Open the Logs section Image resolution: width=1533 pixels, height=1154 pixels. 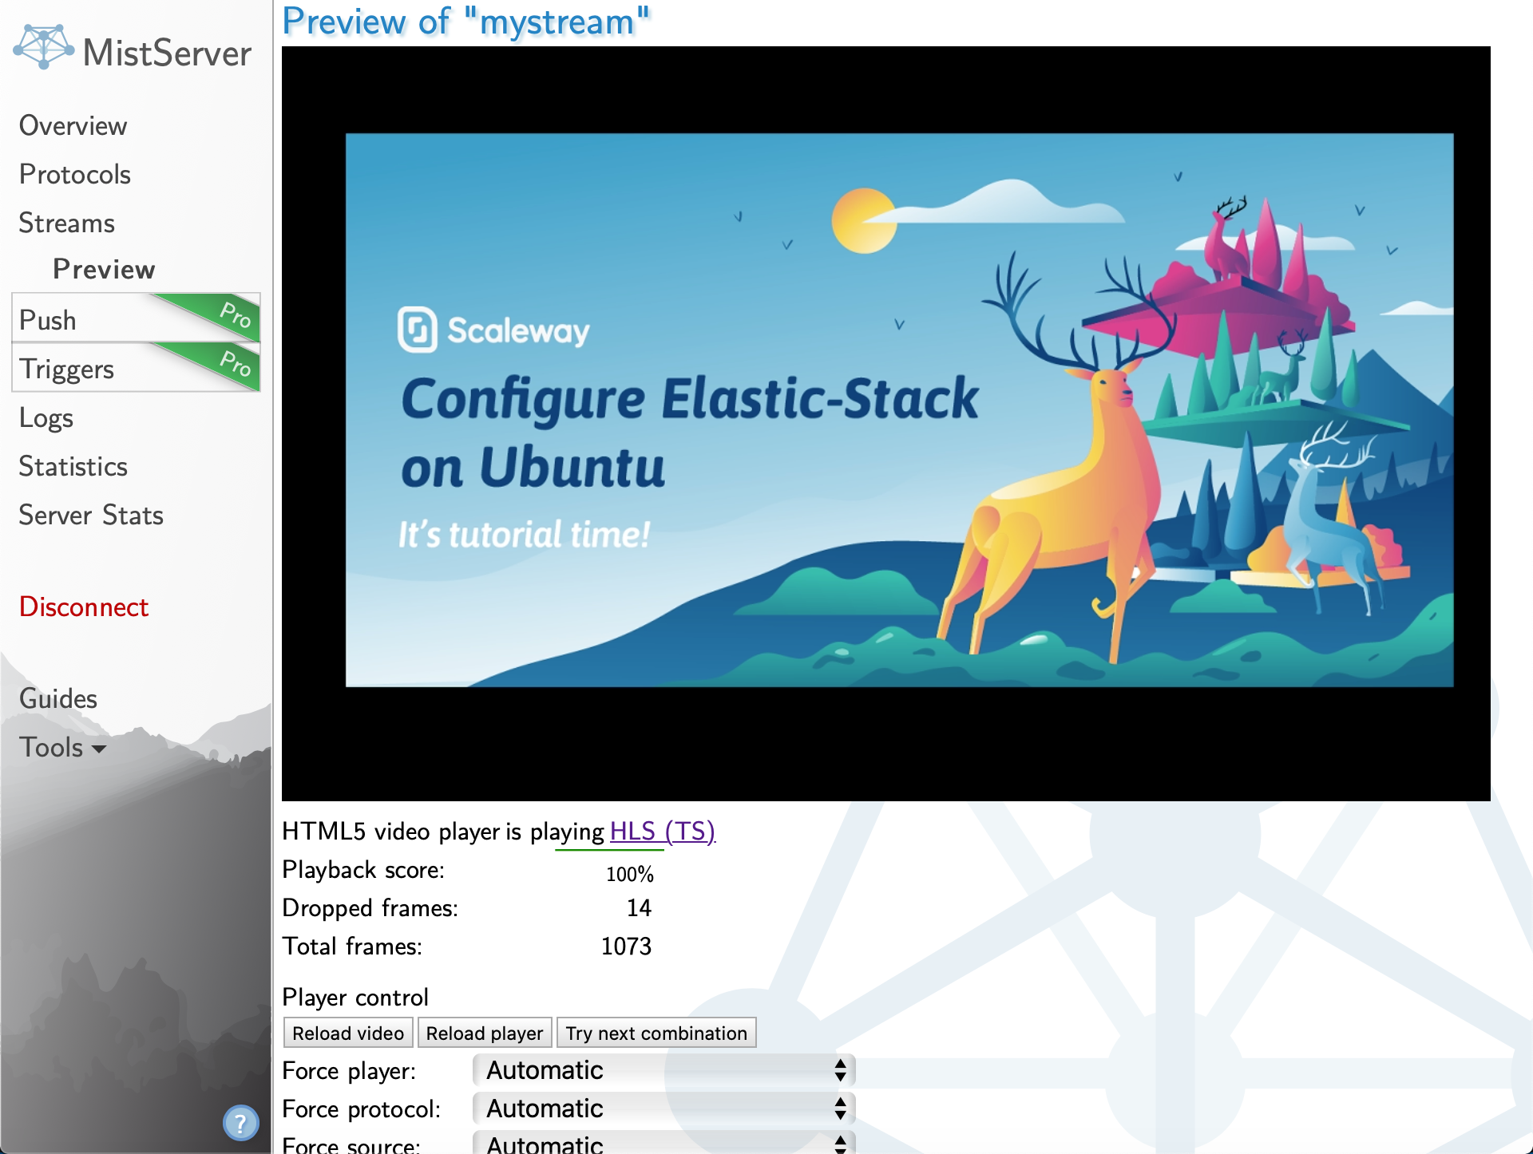(46, 418)
